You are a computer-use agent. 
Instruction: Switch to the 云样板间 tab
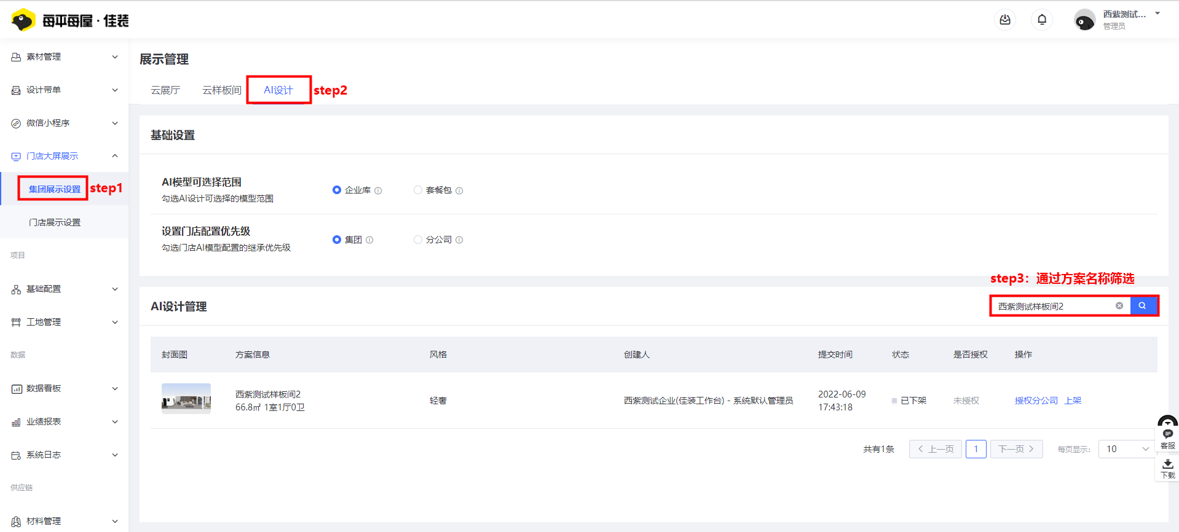pos(222,90)
